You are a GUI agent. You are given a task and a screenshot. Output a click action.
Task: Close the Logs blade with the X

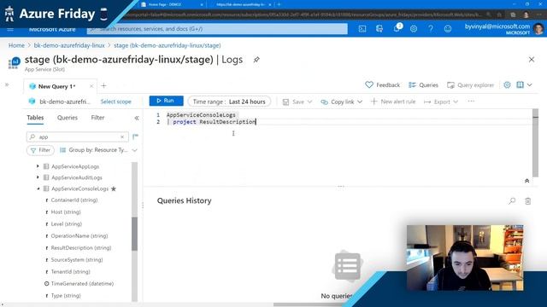[532, 60]
